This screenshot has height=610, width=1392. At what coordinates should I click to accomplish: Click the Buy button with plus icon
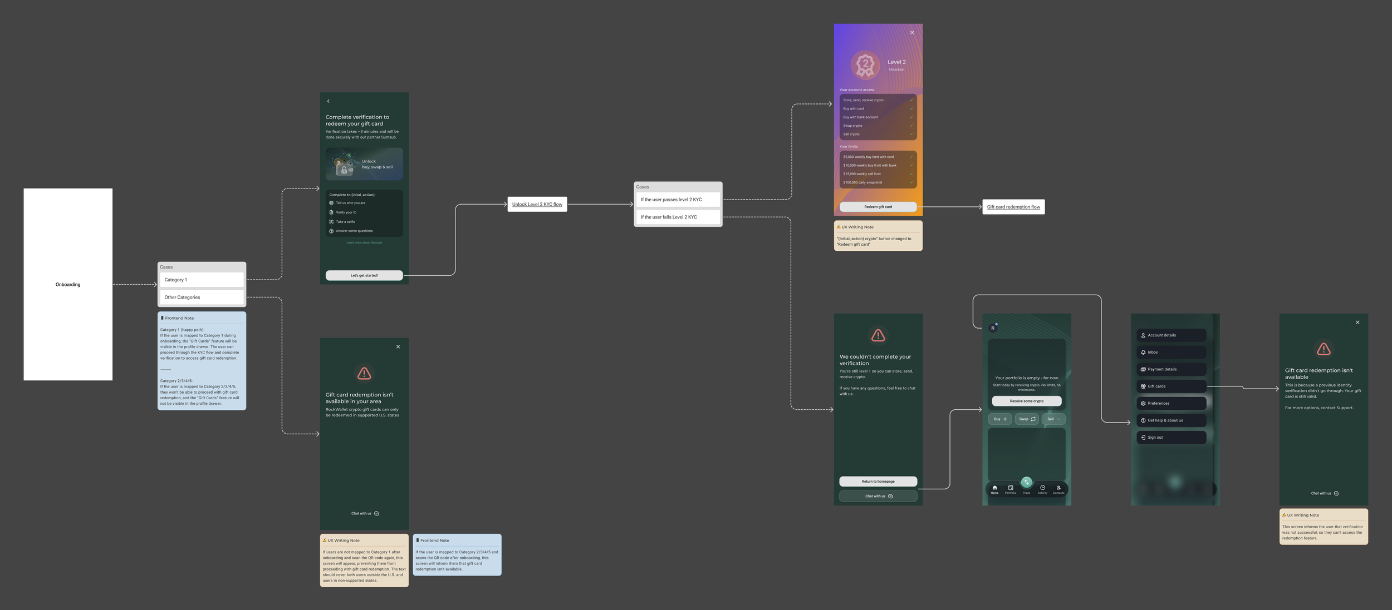[x=1000, y=419]
